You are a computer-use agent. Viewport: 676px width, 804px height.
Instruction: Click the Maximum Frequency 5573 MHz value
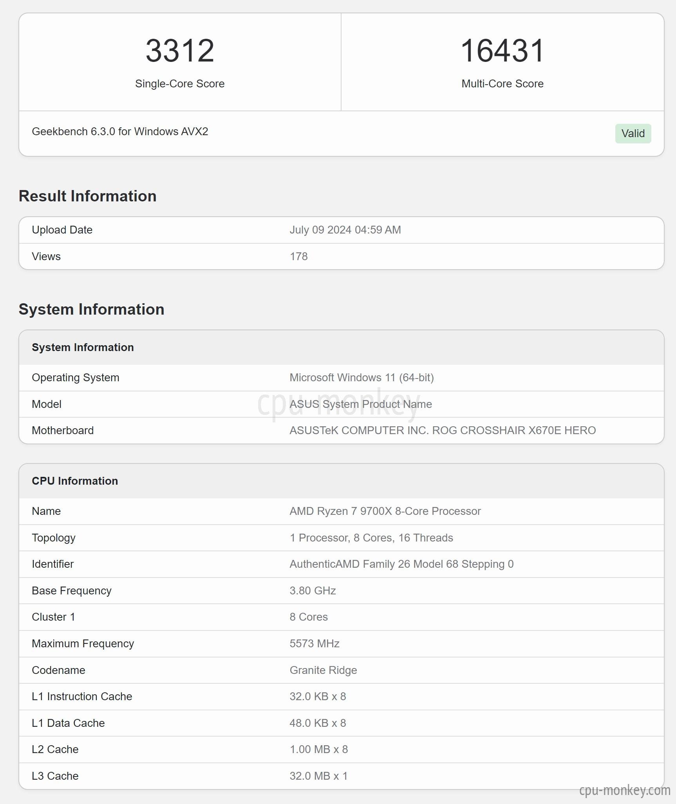pos(315,644)
